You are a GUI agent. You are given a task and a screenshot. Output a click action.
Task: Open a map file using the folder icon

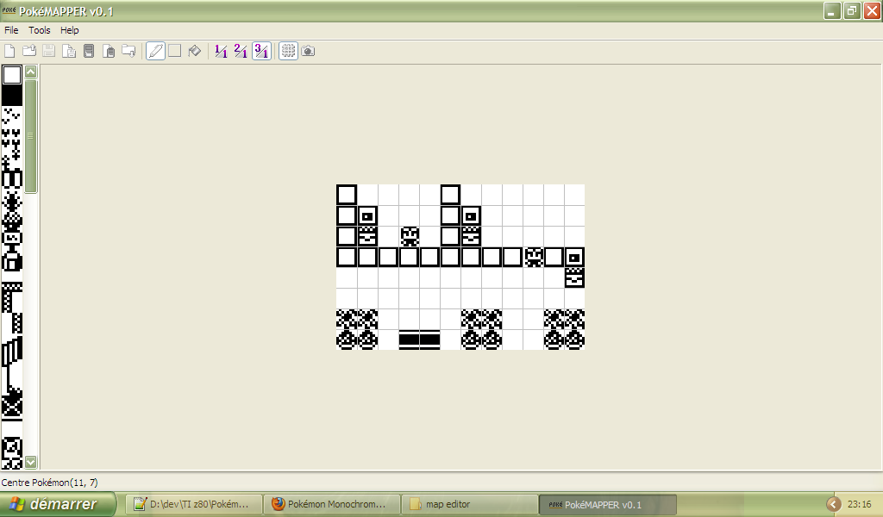29,51
